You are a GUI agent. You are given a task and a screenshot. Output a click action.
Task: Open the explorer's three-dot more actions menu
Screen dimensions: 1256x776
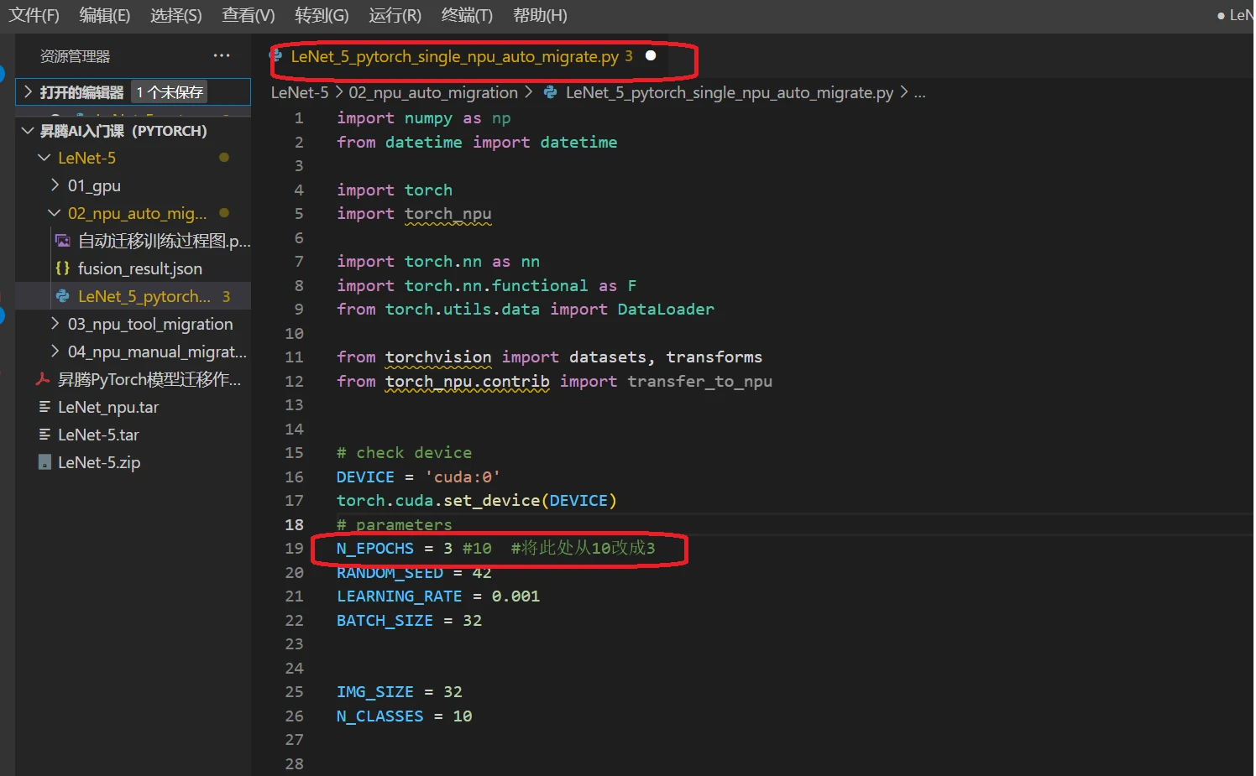coord(222,55)
